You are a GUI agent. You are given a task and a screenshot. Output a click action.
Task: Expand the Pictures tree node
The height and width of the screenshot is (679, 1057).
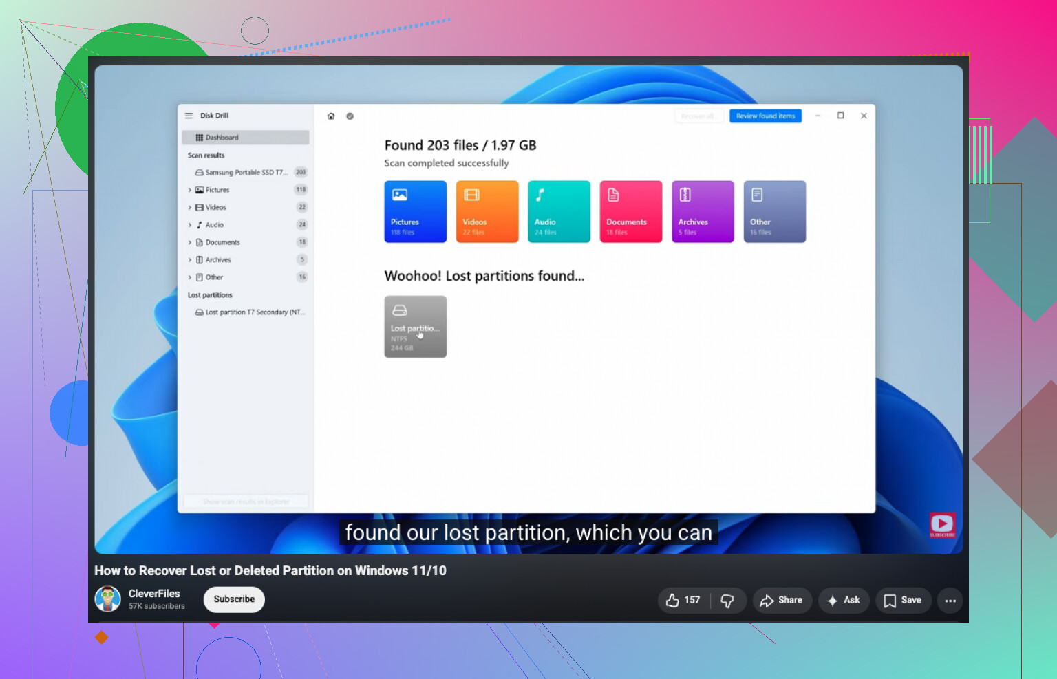(190, 190)
